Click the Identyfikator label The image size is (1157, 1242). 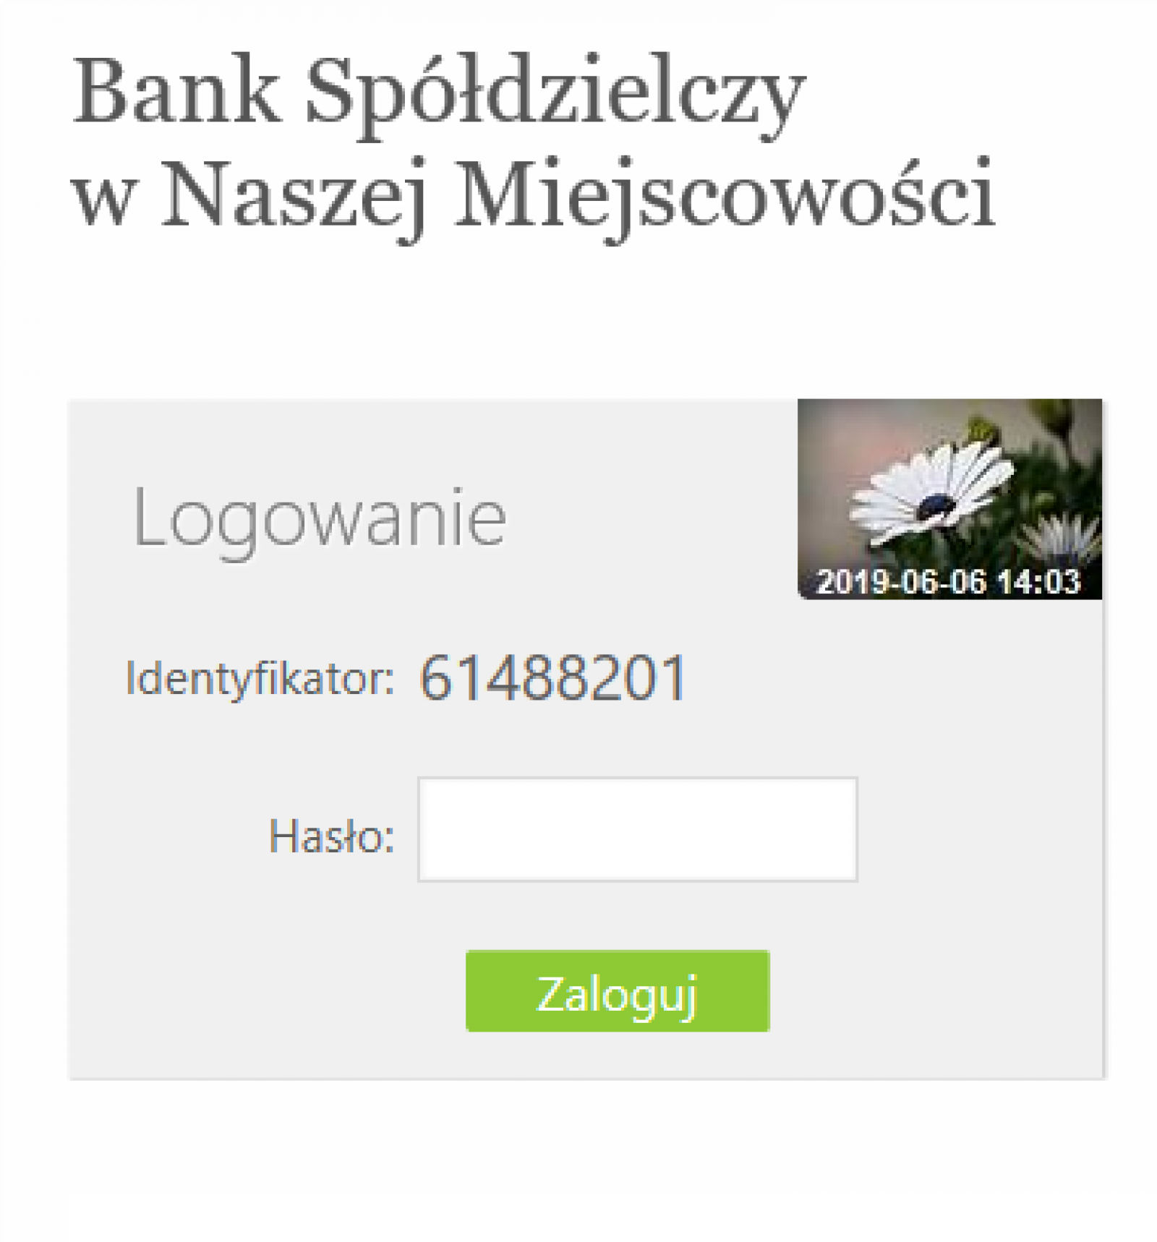click(x=260, y=679)
